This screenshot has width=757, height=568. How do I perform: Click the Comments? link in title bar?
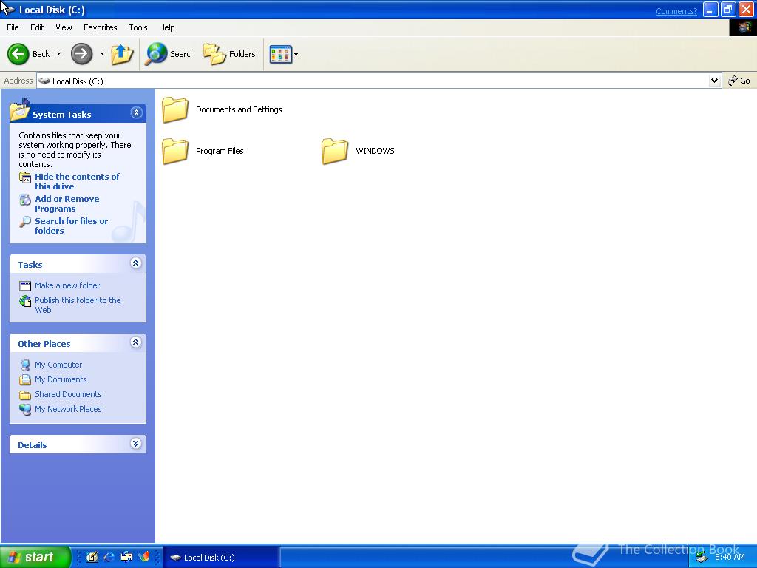tap(676, 11)
